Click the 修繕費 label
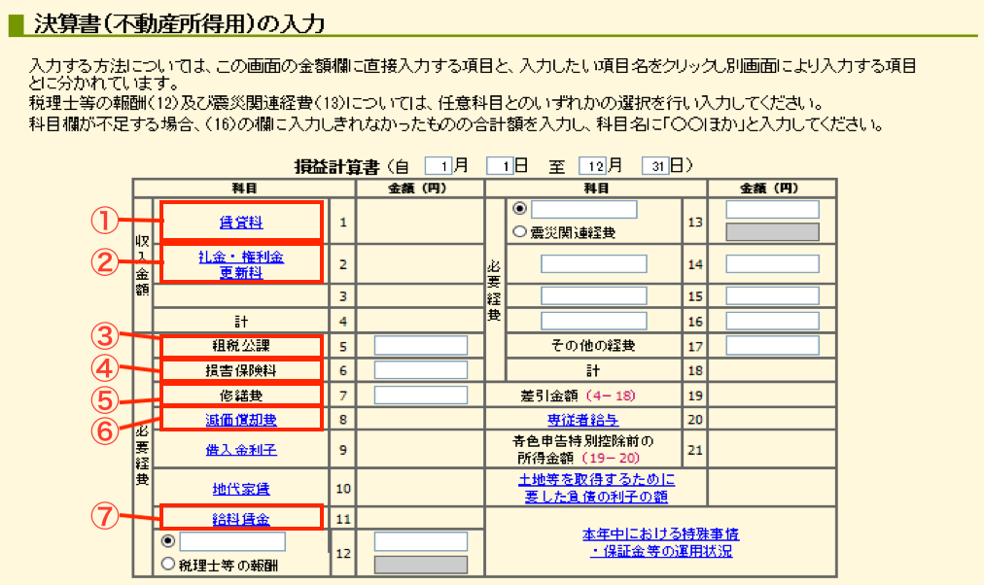Viewport: 984px width, 585px height. 241,396
